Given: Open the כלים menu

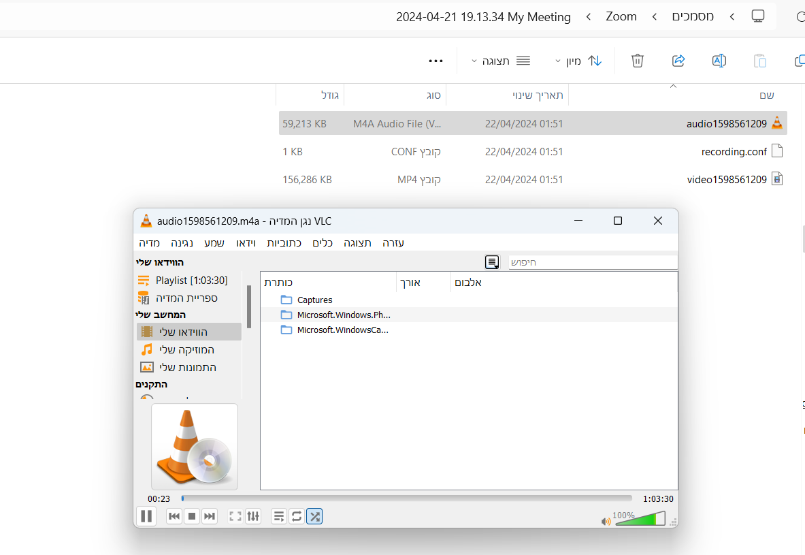Looking at the screenshot, I should pos(323,243).
